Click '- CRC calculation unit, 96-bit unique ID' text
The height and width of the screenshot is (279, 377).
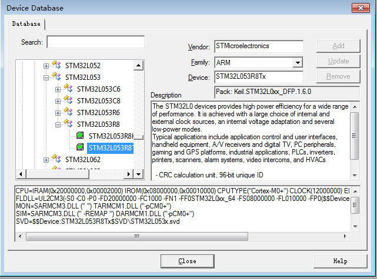(209, 175)
